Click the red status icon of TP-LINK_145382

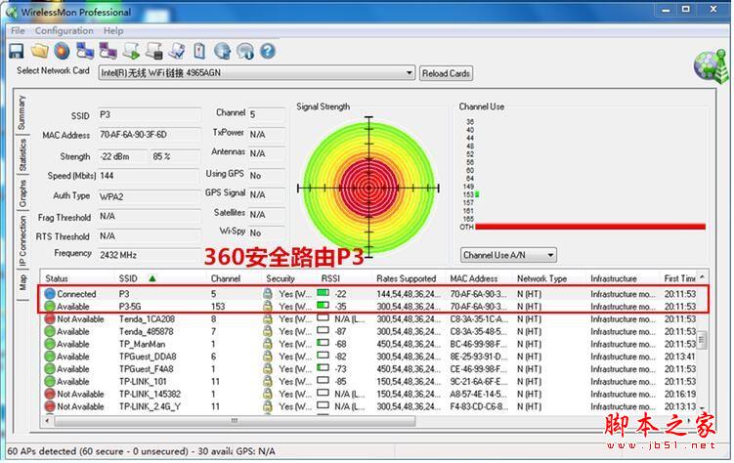(50, 394)
